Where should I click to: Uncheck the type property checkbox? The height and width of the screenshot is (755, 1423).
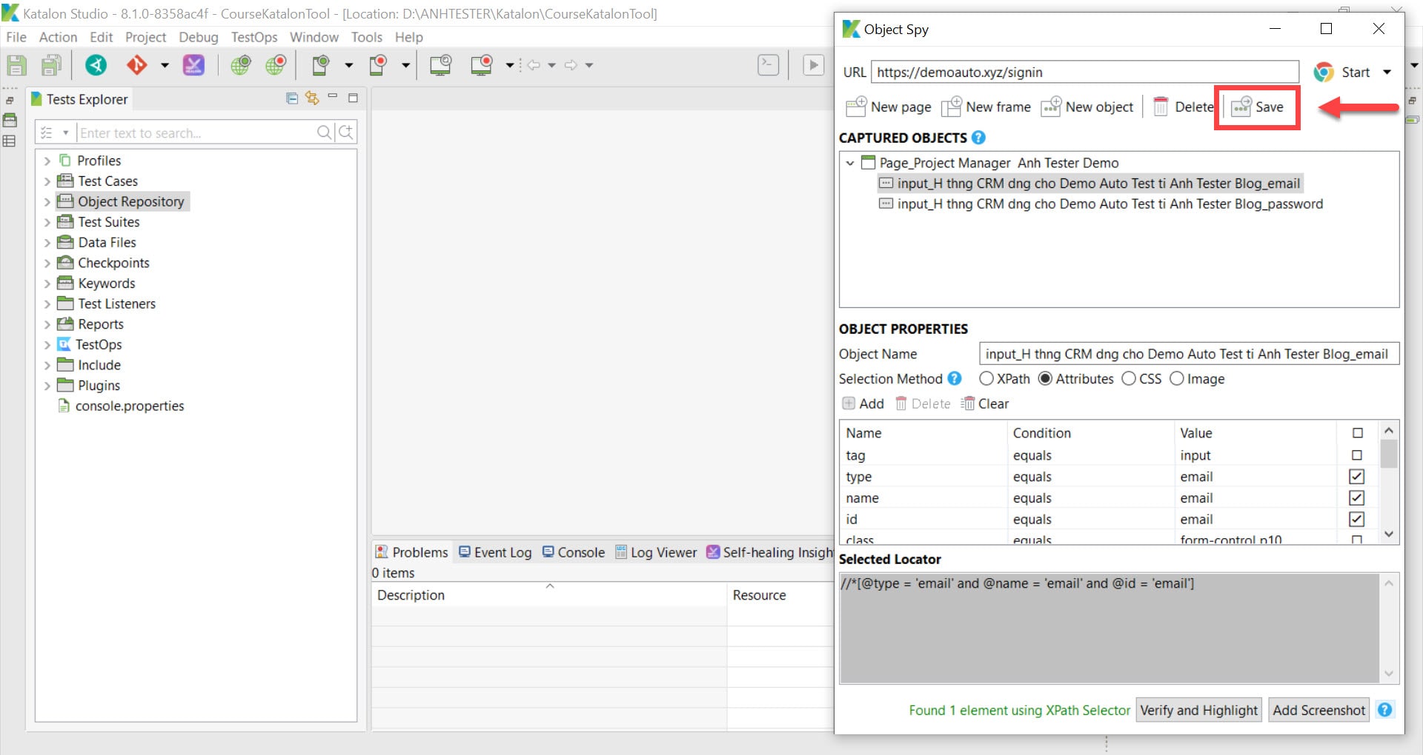1357,477
